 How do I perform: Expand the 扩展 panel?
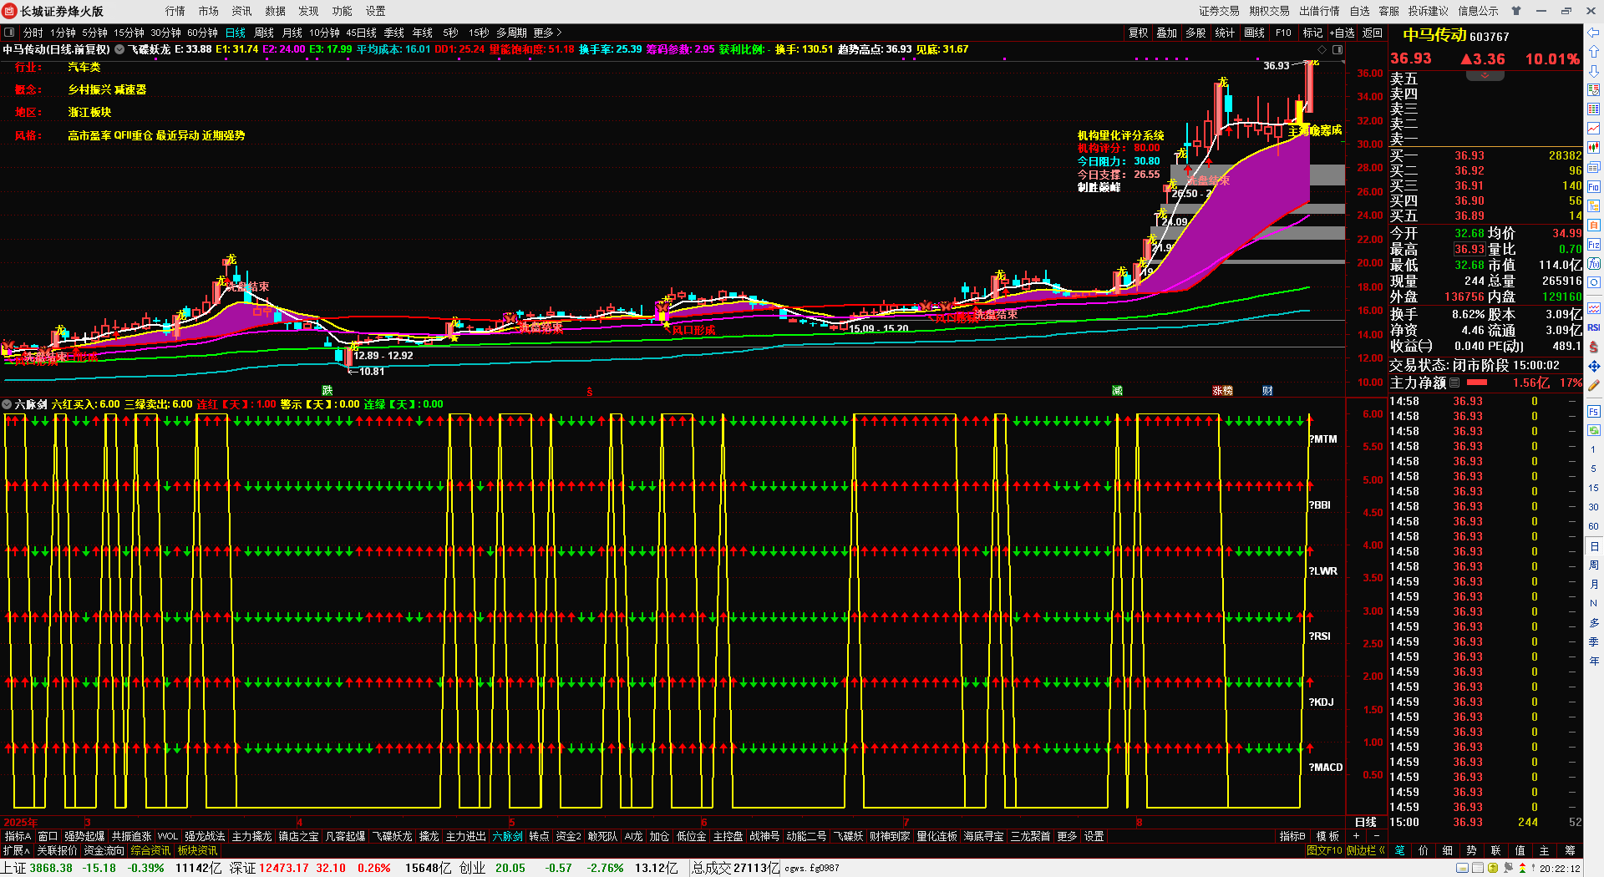(x=16, y=850)
